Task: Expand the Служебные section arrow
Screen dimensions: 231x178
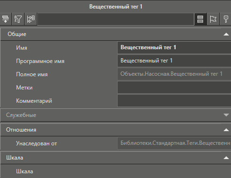Action: coord(226,115)
